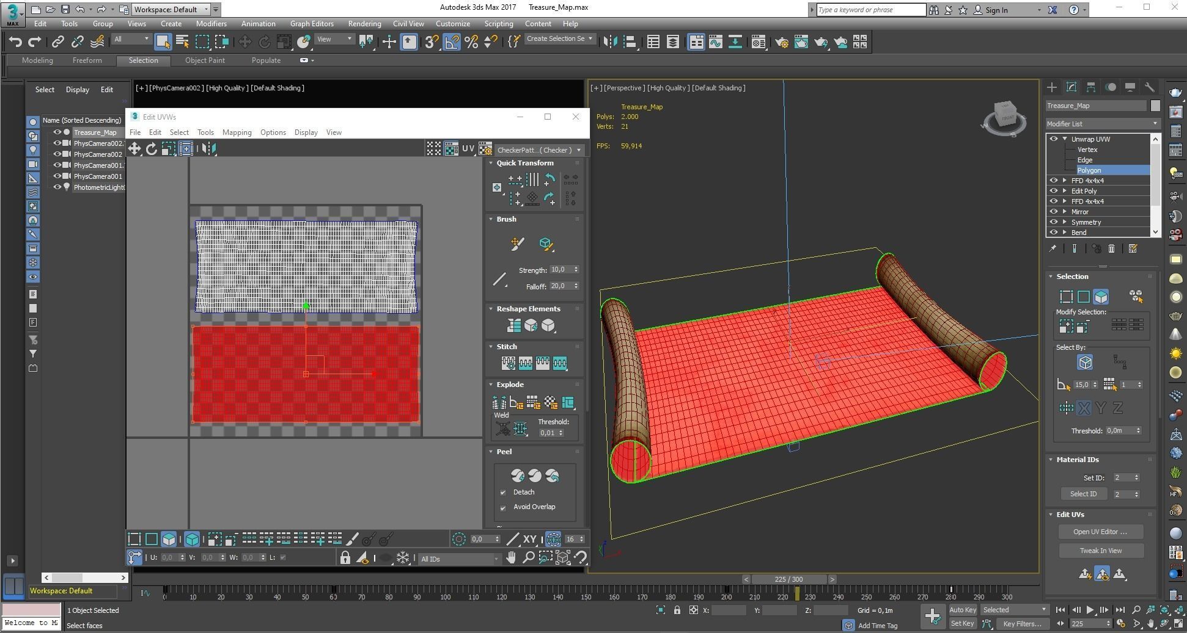1187x633 pixels.
Task: Toggle the Avoid Overlap checkbox
Action: tap(503, 507)
